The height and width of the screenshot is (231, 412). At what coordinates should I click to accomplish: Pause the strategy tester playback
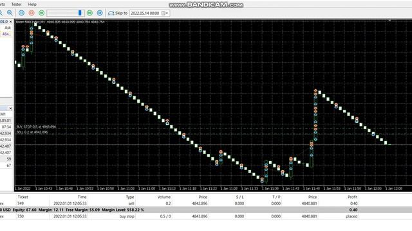(x=21, y=13)
